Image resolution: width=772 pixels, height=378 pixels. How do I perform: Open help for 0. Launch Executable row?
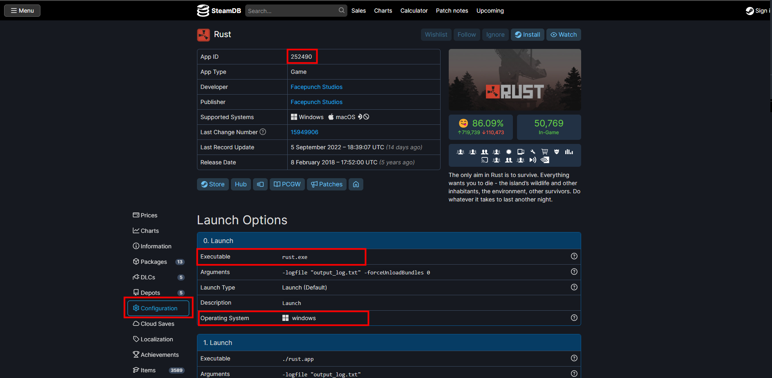[574, 256]
